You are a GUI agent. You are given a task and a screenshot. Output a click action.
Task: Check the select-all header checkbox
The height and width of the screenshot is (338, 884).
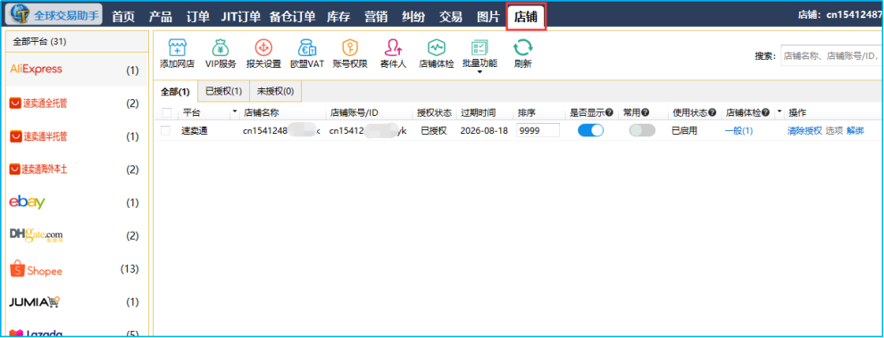click(x=166, y=112)
